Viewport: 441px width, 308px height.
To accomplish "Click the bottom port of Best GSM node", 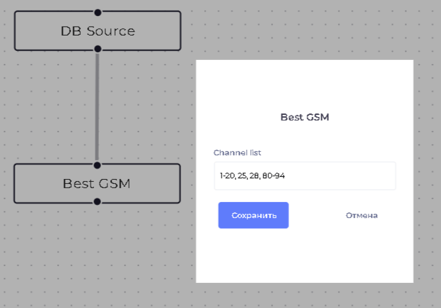I will [98, 201].
